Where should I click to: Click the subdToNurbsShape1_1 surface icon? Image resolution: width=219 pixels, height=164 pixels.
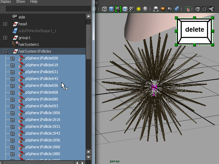click(15, 31)
